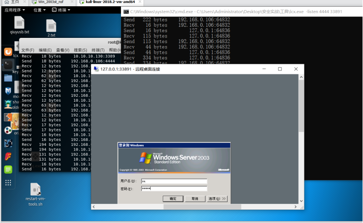Image resolution: width=363 pixels, height=223 pixels.
Task: Open 文件(F) menu in Kali terminal
Action: tap(28, 50)
